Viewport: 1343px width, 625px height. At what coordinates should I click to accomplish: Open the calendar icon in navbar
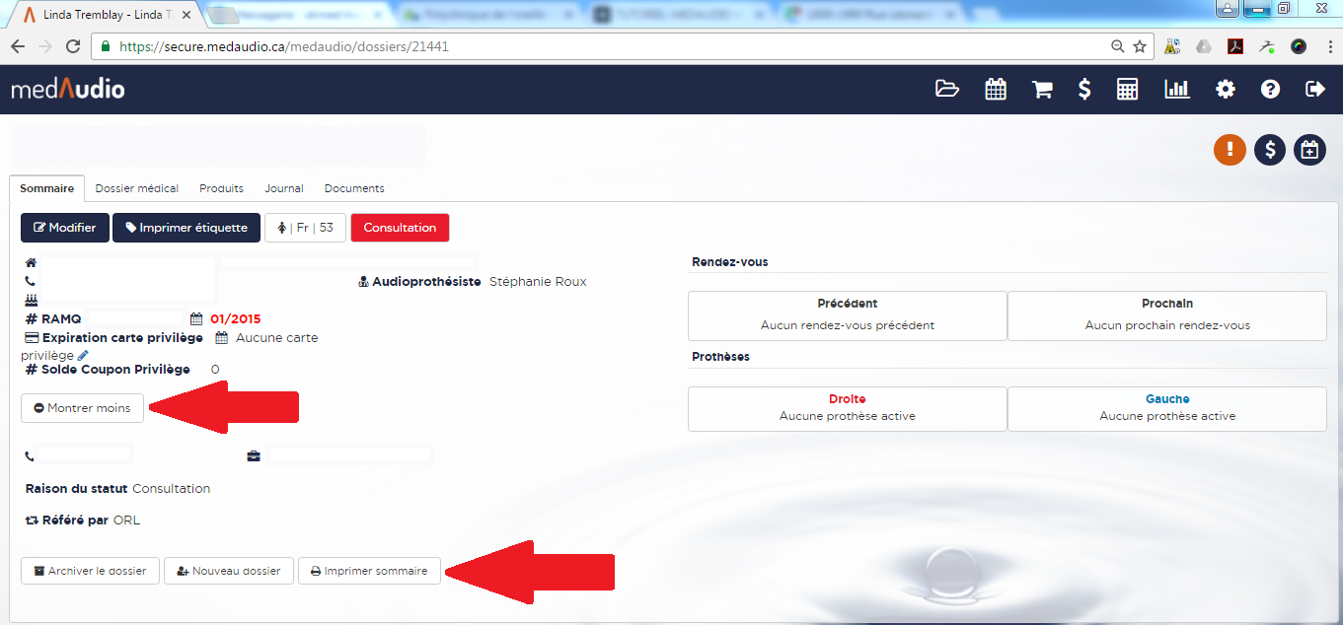pyautogui.click(x=996, y=90)
